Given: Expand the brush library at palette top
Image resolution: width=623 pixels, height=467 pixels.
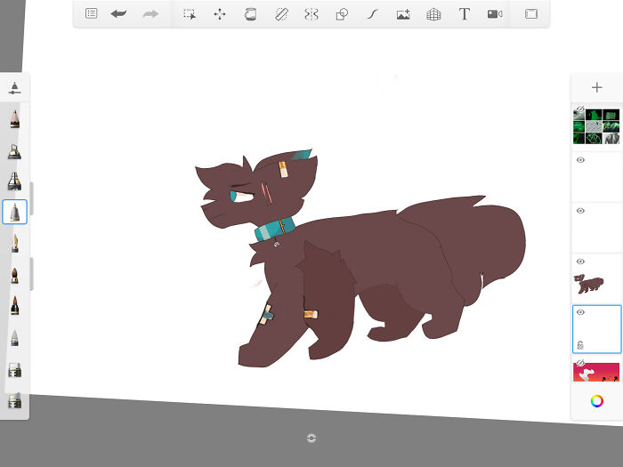Looking at the screenshot, I should click(15, 87).
